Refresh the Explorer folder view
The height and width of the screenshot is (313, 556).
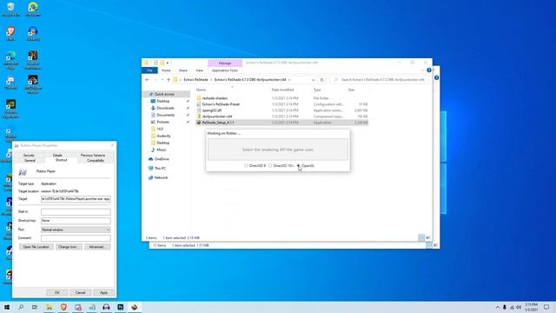322,80
